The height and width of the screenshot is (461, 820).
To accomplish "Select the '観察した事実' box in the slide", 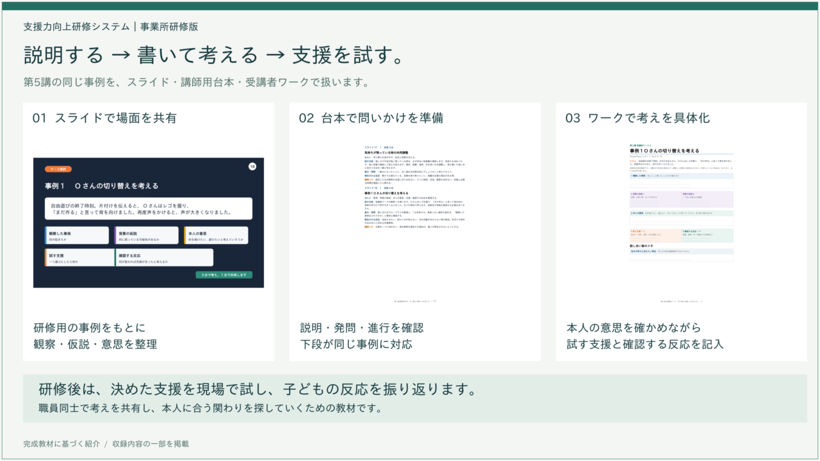I will (77, 236).
